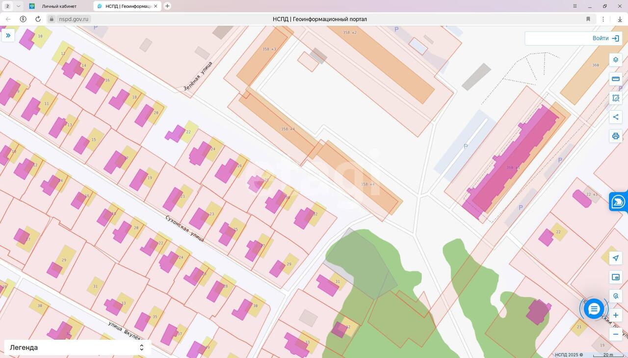The image size is (628, 358).
Task: Click the 20 m scale bar
Action: 608,355
